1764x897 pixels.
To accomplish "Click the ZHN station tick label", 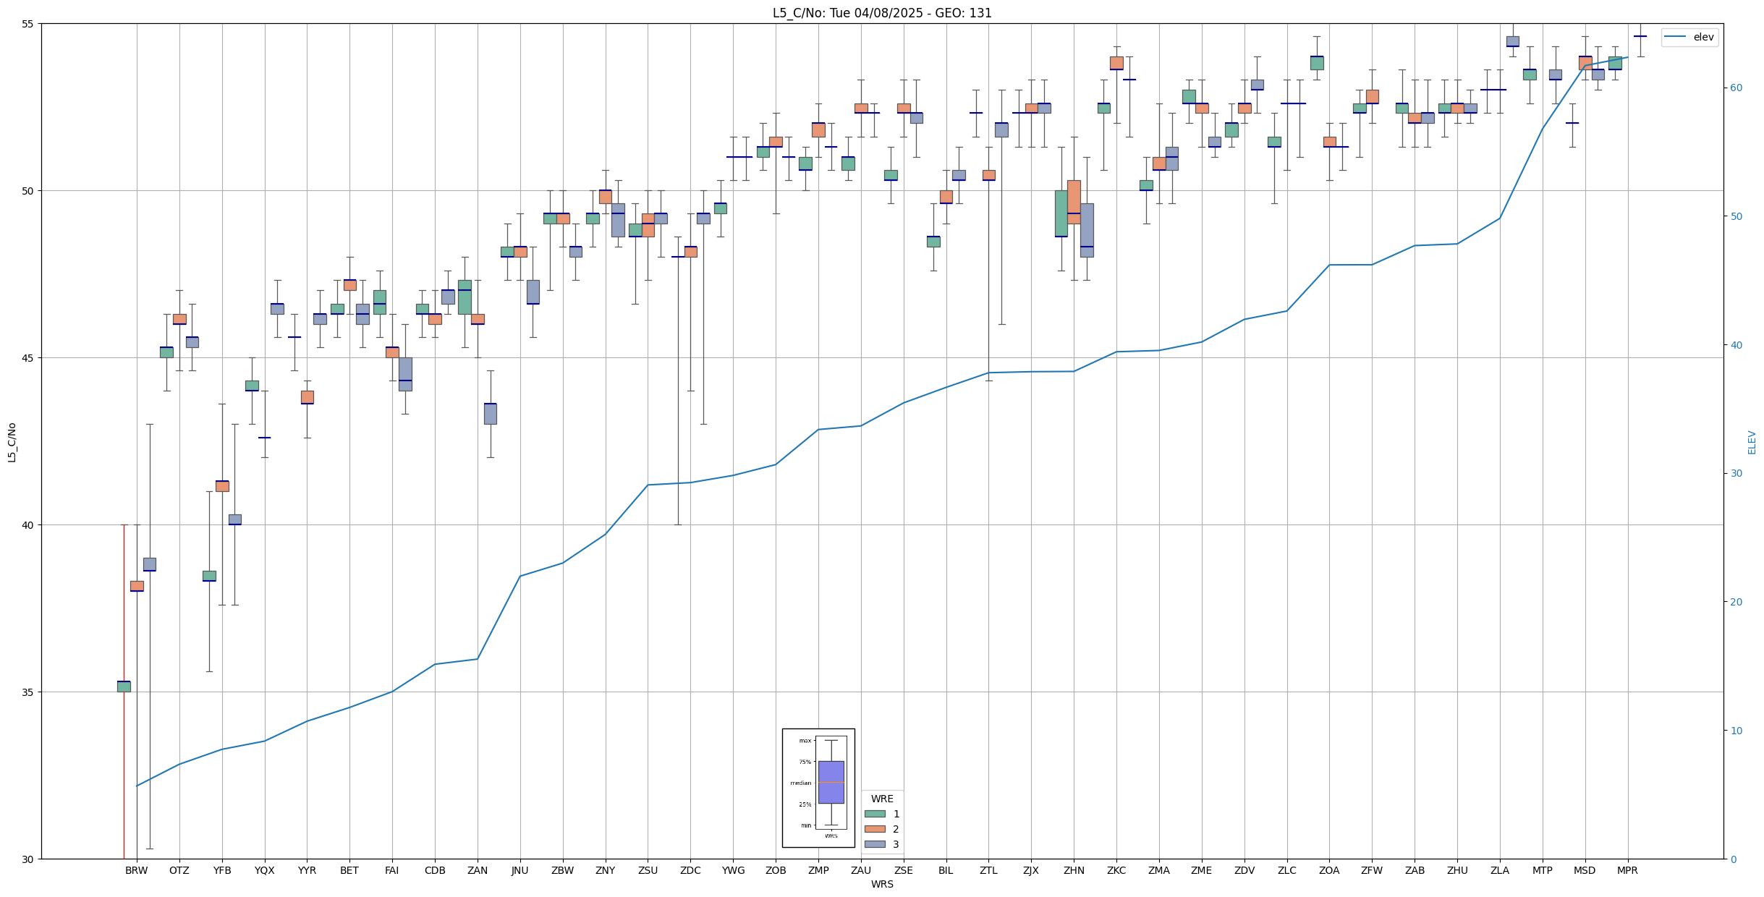I will (x=1074, y=870).
